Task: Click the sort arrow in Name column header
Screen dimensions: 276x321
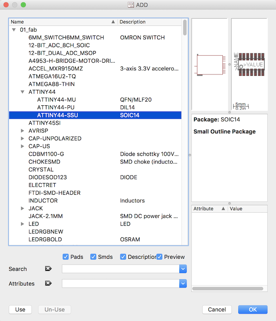Action: [x=113, y=22]
